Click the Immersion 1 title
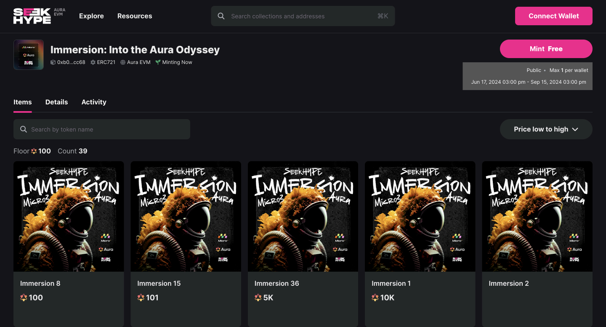 tap(391, 283)
